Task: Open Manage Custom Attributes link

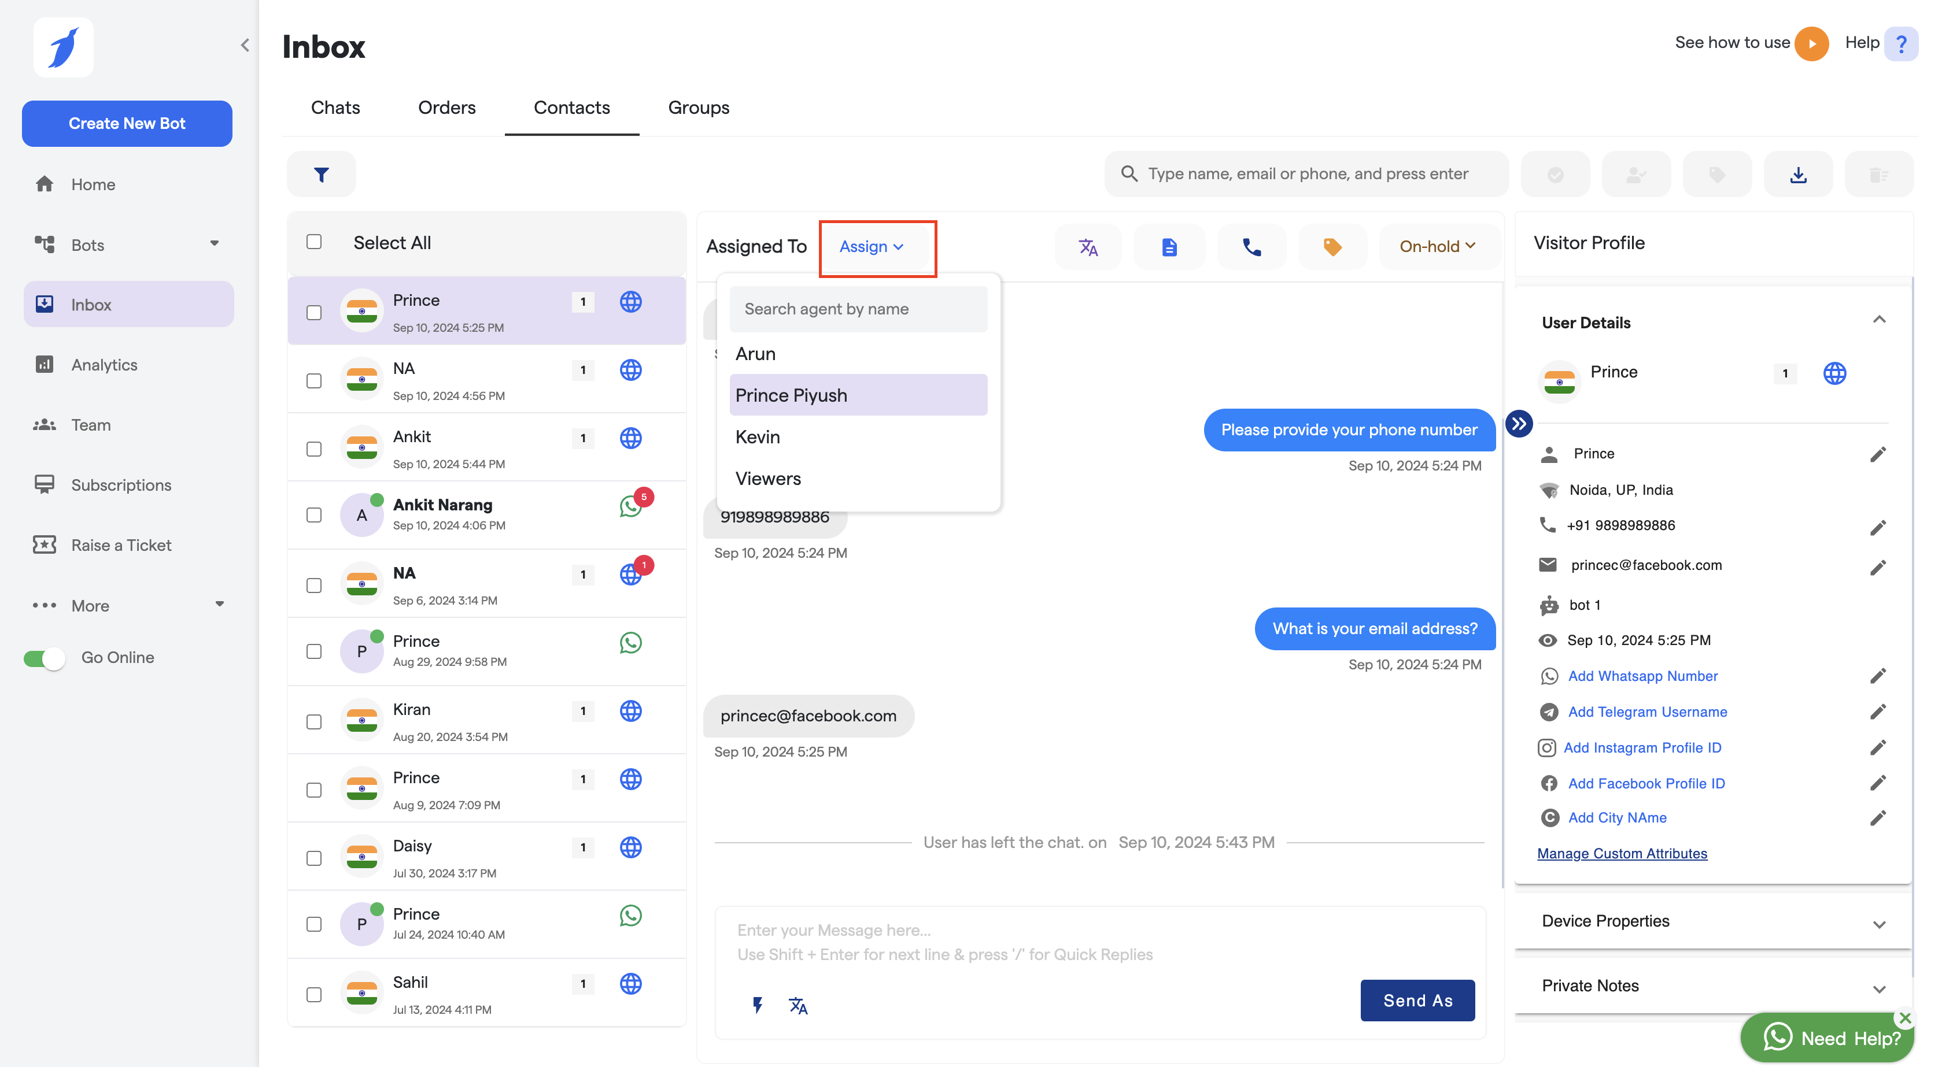Action: coord(1622,853)
